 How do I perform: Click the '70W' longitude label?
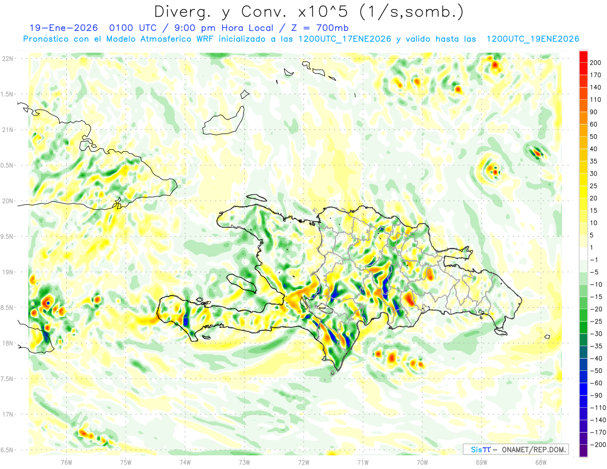click(x=422, y=461)
